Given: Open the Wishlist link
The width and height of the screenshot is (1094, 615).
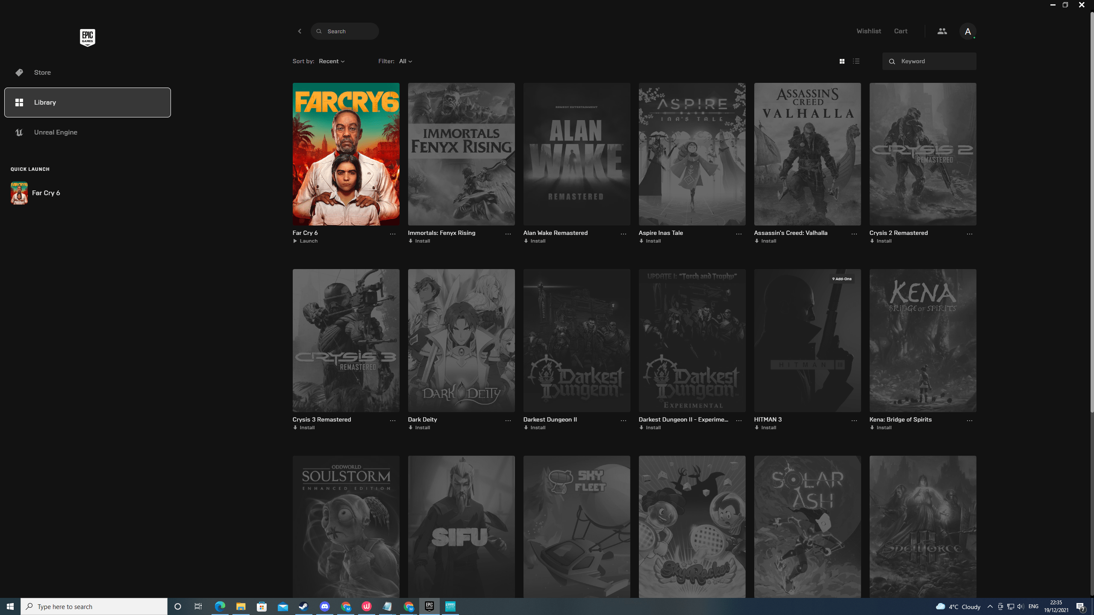Looking at the screenshot, I should point(868,31).
